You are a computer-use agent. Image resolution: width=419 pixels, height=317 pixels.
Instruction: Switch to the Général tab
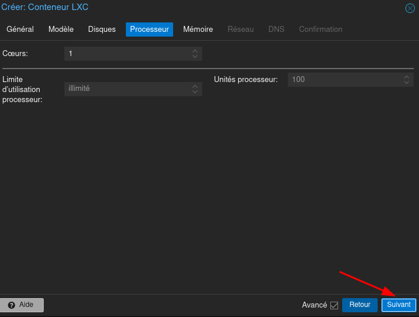tap(20, 30)
